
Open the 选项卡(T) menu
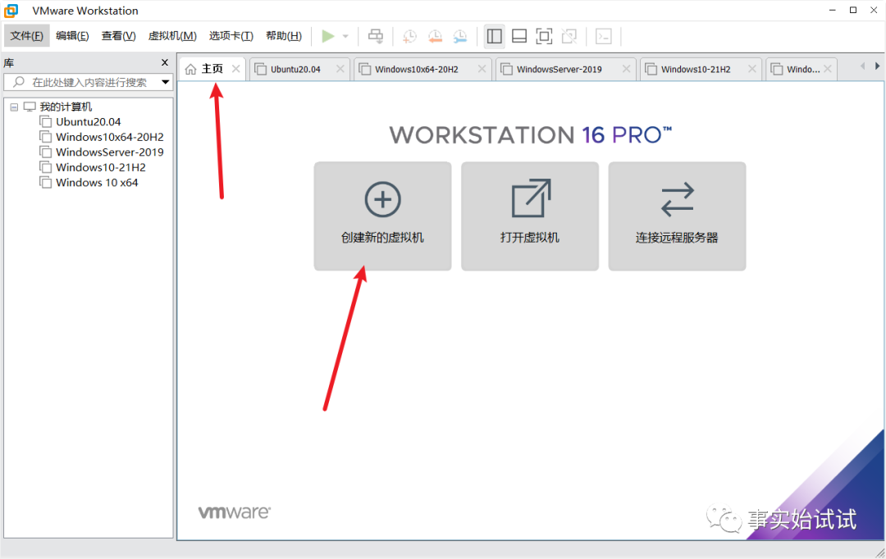pos(231,36)
